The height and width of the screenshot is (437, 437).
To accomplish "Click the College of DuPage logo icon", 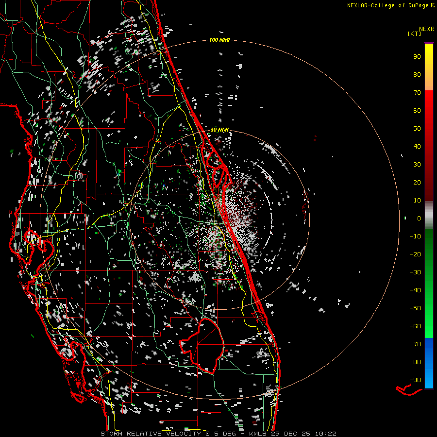I will coord(433,5).
